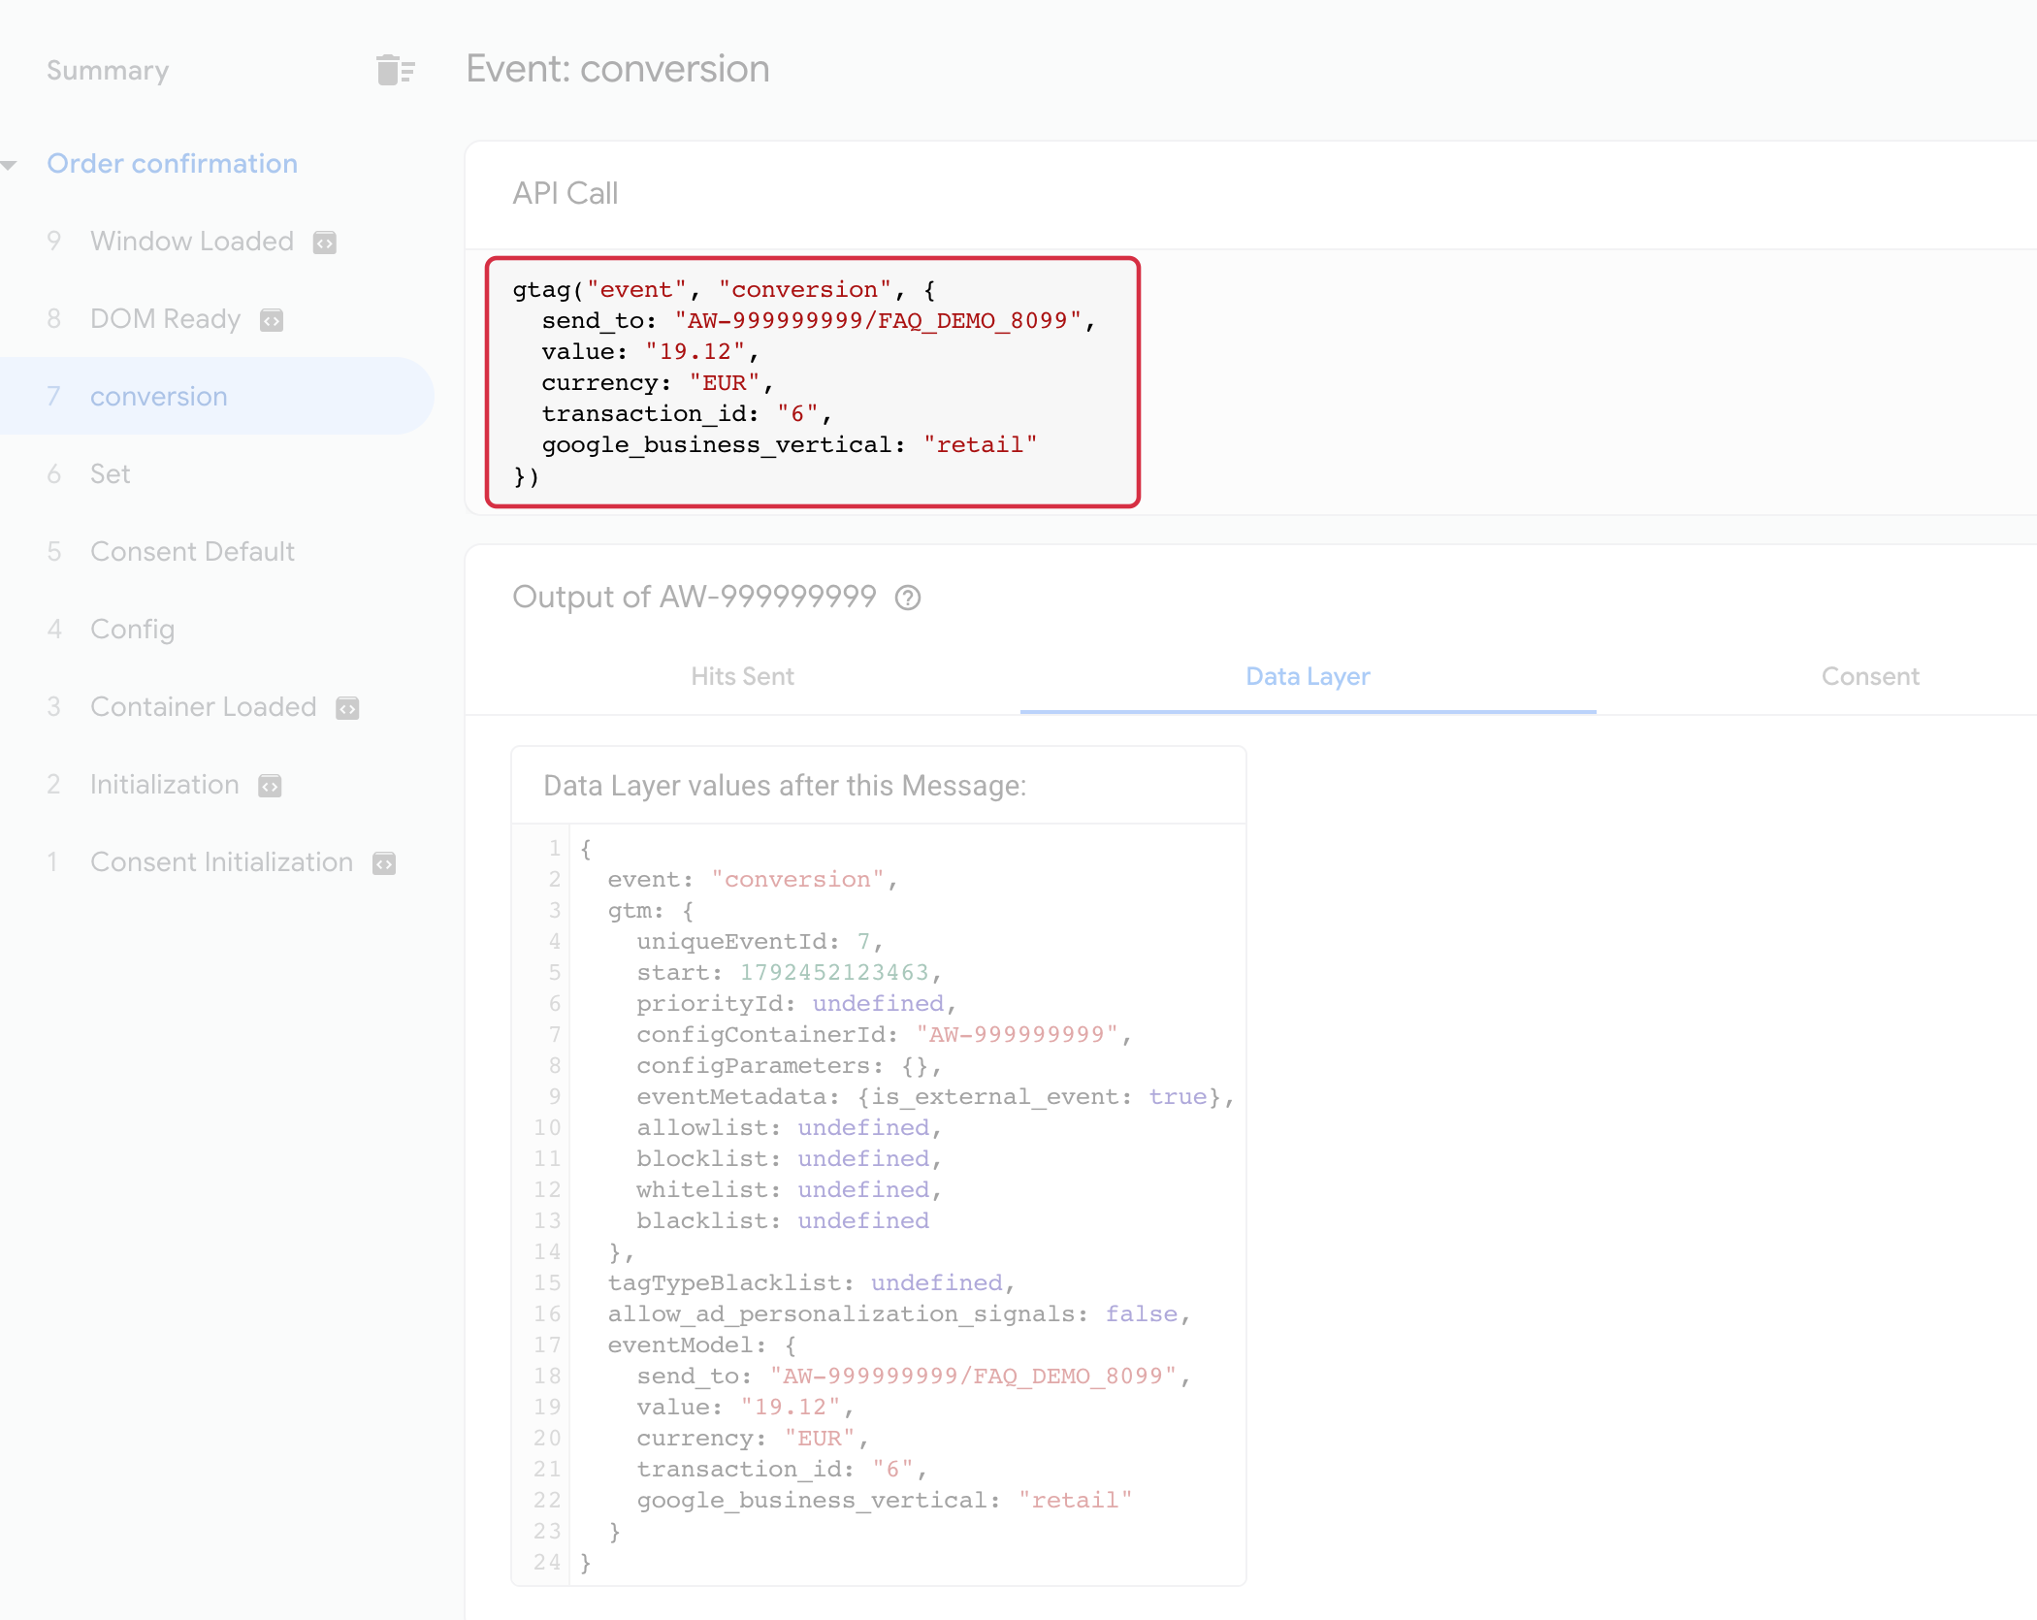The image size is (2037, 1620).
Task: Click the code icon next to Consent Initialization
Action: click(x=384, y=863)
